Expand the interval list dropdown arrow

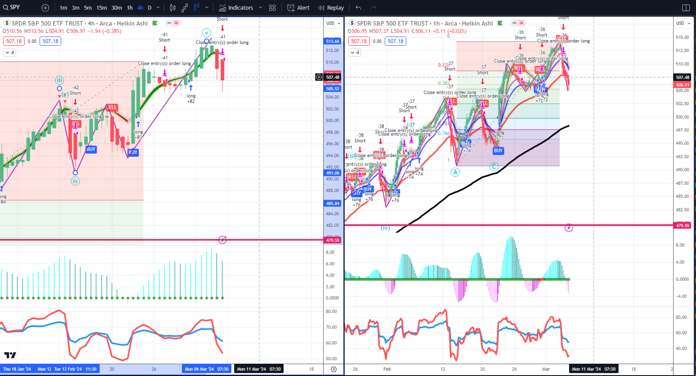click(x=158, y=8)
